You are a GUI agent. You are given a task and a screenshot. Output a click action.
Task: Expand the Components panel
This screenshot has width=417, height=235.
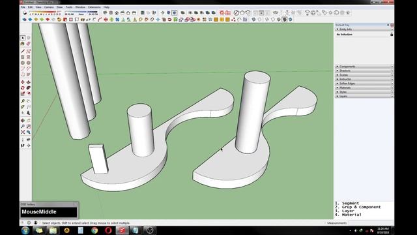(x=364, y=67)
